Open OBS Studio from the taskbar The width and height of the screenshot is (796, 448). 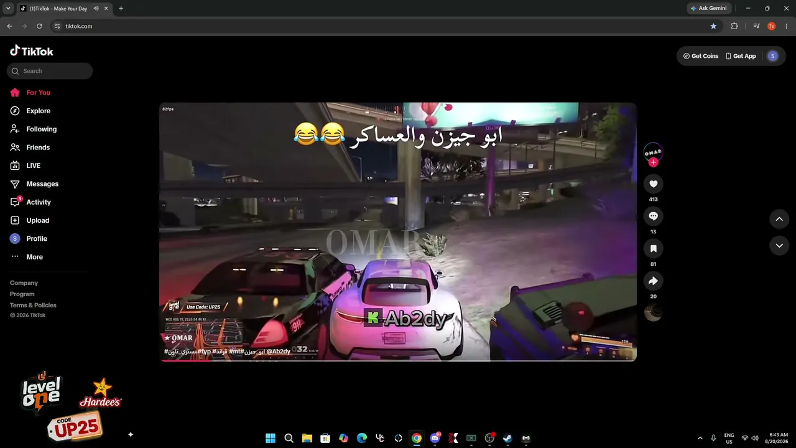(x=489, y=438)
